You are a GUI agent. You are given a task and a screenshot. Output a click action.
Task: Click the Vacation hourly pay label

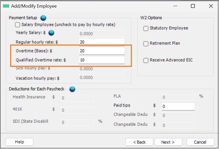(38, 78)
